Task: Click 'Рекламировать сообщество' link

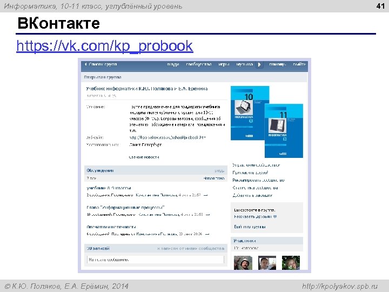Action: pos(258,180)
